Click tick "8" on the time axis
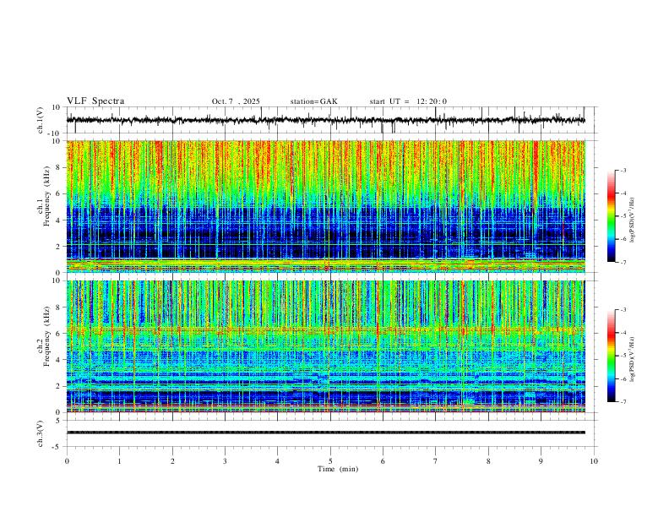Image resolution: width=669 pixels, height=517 pixels. (488, 461)
